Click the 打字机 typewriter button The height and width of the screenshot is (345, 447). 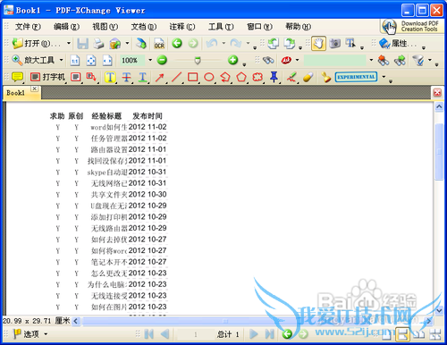(47, 77)
